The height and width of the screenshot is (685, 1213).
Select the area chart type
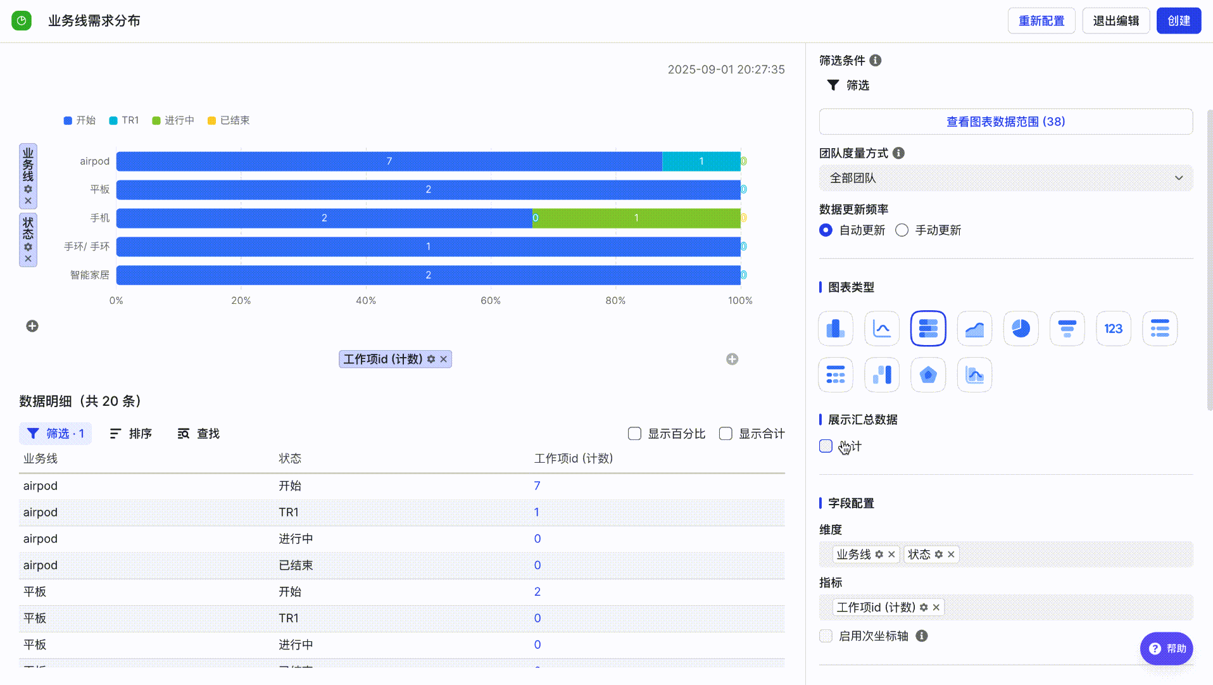[974, 329]
